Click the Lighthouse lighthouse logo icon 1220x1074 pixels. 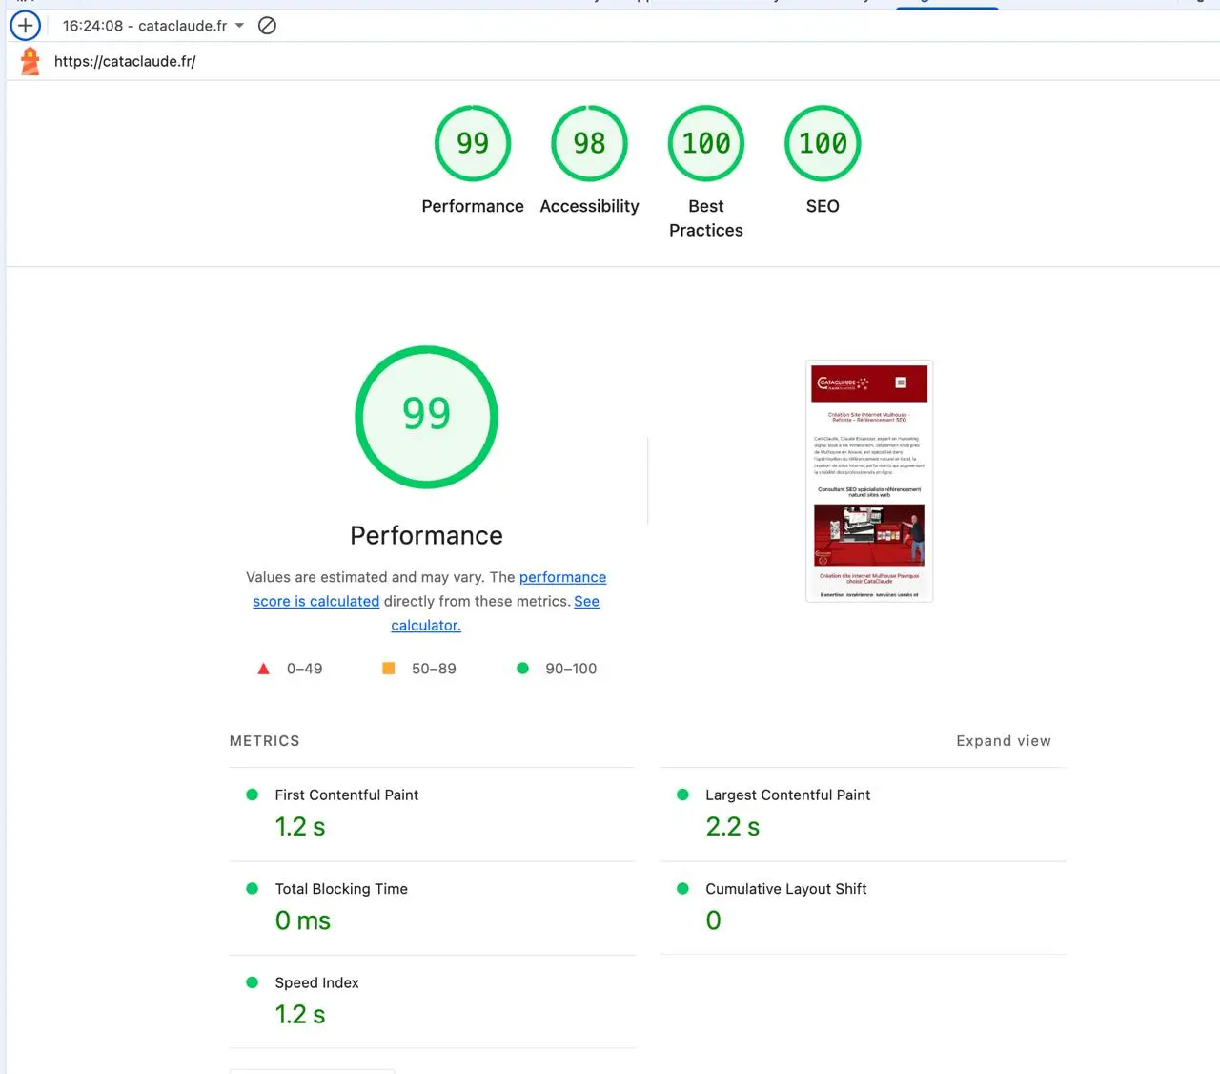tap(29, 60)
